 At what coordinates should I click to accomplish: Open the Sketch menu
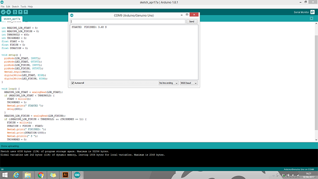point(15,6)
